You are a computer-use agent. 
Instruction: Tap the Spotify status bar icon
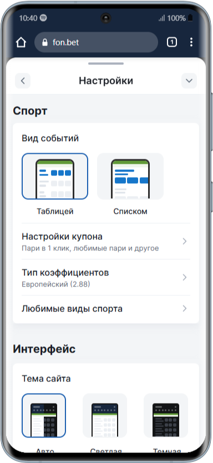coord(43,18)
